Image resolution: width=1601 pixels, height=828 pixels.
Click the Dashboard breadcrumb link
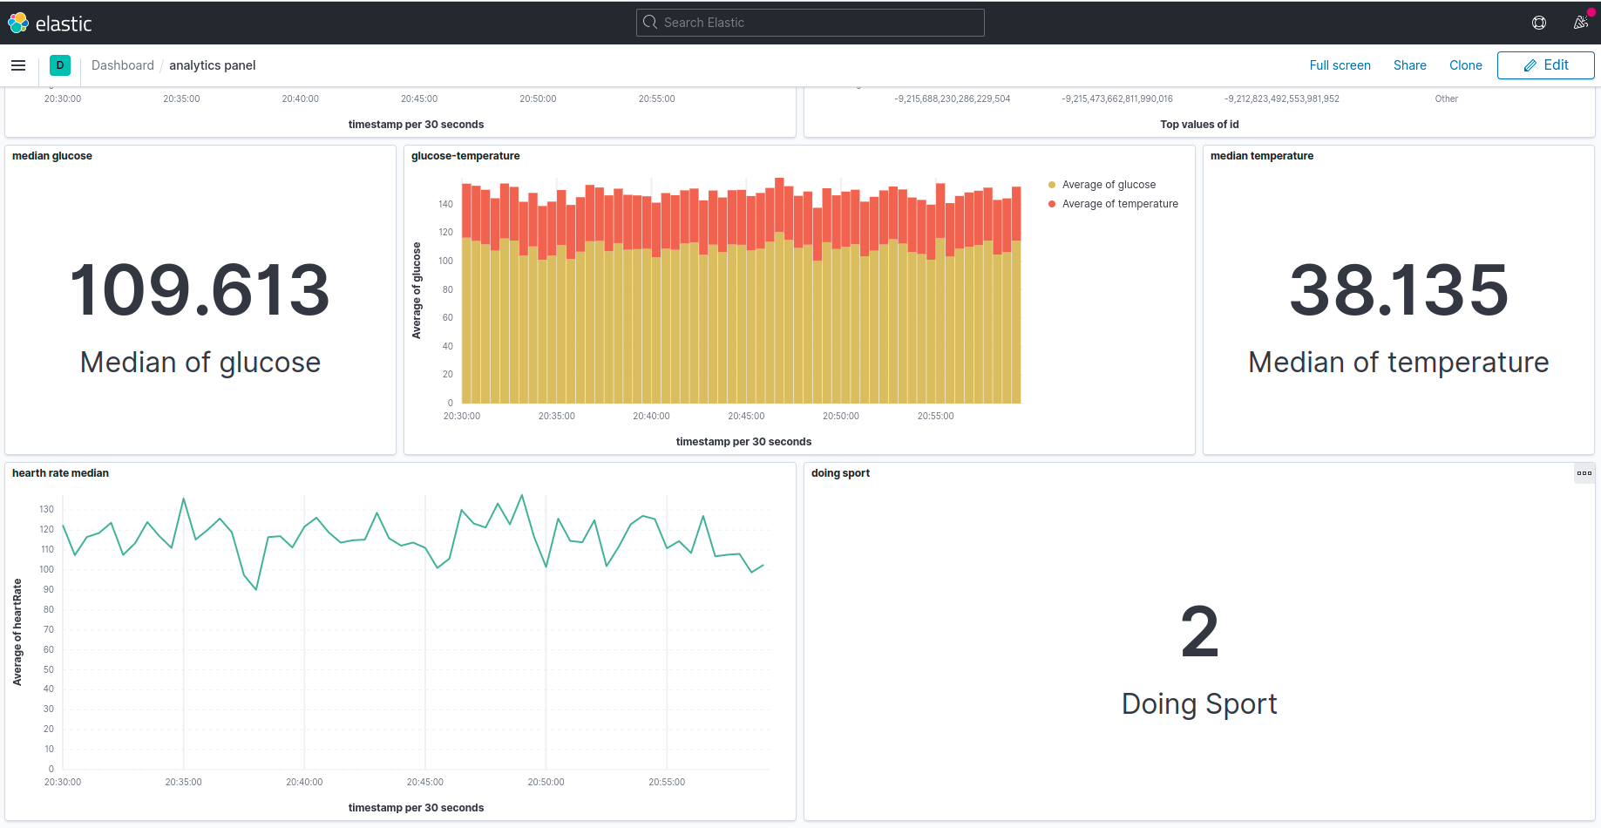tap(123, 65)
